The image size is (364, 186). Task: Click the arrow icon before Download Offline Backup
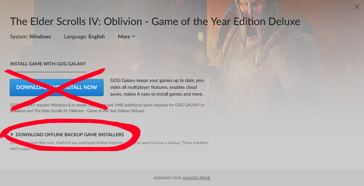click(x=12, y=134)
